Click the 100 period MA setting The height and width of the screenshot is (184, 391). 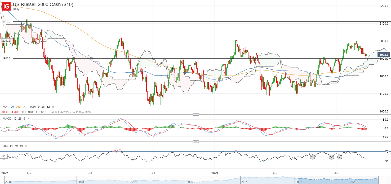point(12,107)
